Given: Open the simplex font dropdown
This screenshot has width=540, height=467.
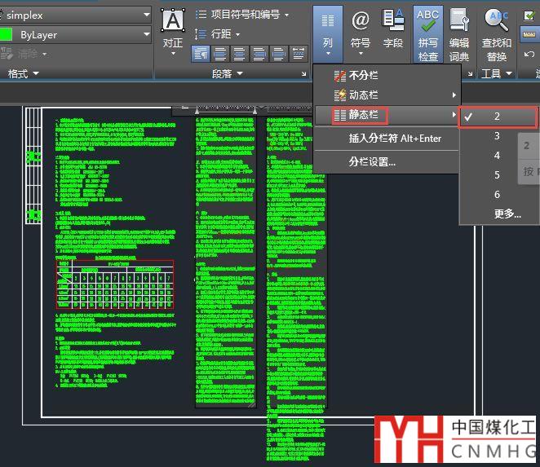Looking at the screenshot, I should (76, 15).
